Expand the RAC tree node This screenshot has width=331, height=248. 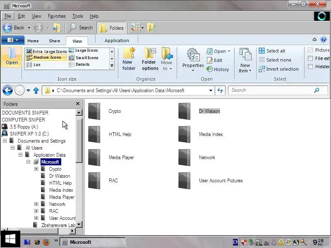click(36, 211)
